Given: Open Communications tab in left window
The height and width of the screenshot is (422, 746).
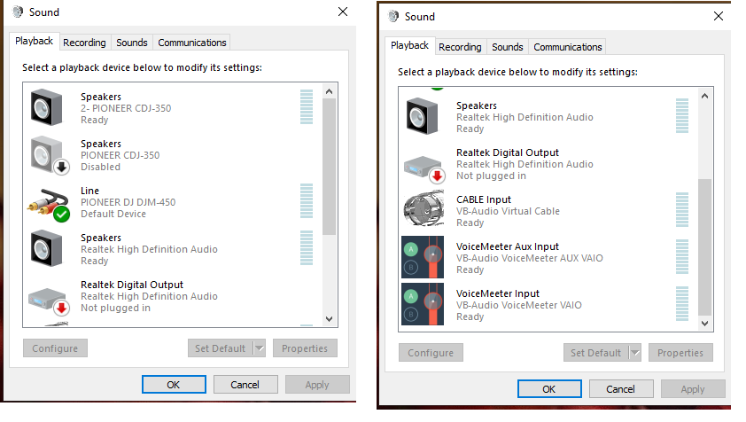Looking at the screenshot, I should pos(191,43).
